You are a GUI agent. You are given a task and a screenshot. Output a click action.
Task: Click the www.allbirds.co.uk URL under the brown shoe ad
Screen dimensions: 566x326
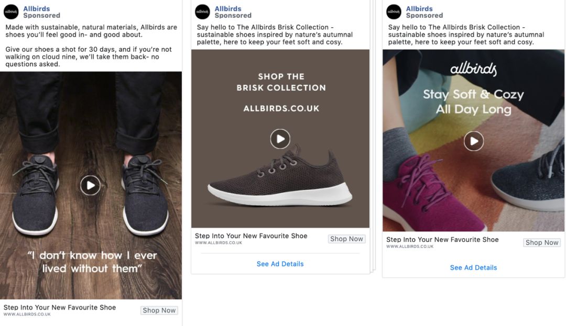[x=219, y=243]
